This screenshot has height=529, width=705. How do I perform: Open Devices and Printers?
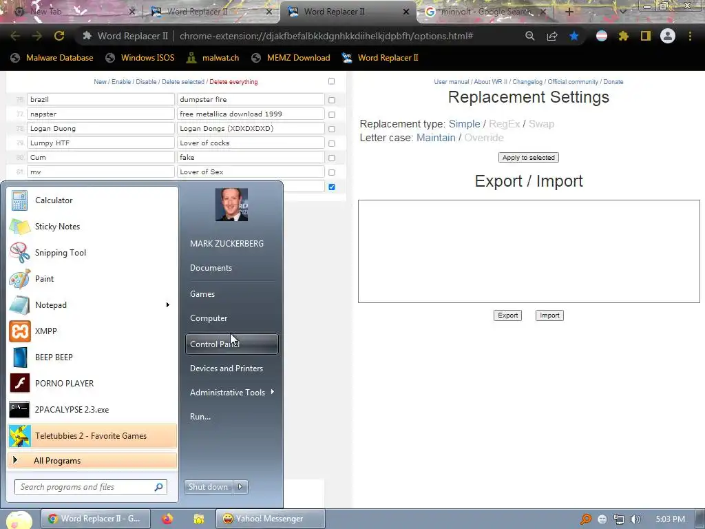coord(226,369)
